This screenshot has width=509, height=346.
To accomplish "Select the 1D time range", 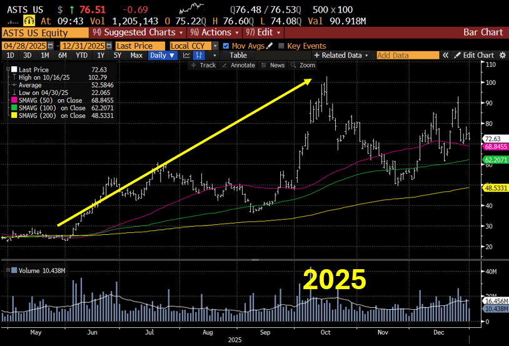I will 11,55.
